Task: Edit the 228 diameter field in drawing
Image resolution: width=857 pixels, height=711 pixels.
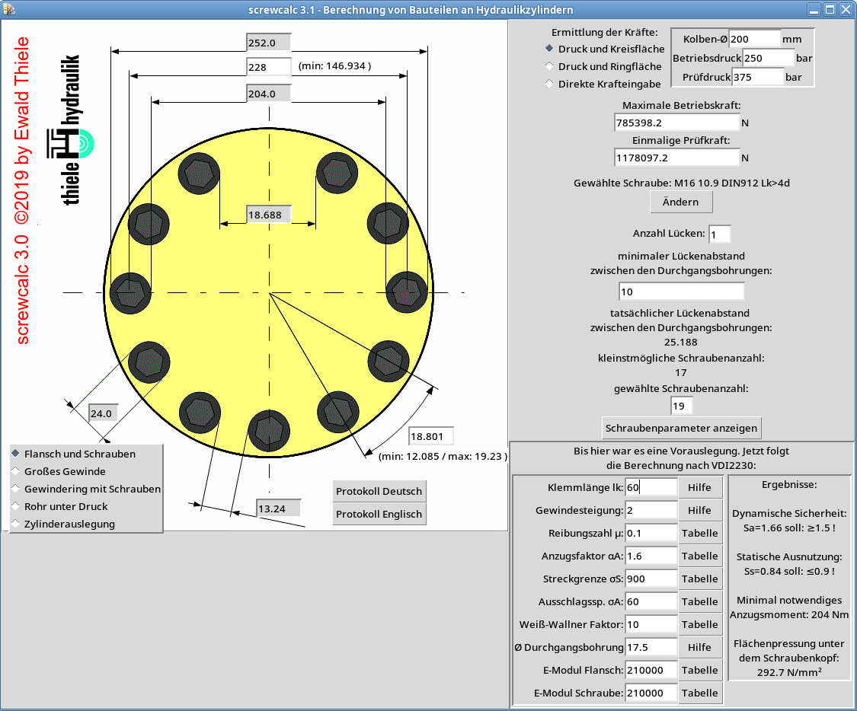Action: (268, 67)
